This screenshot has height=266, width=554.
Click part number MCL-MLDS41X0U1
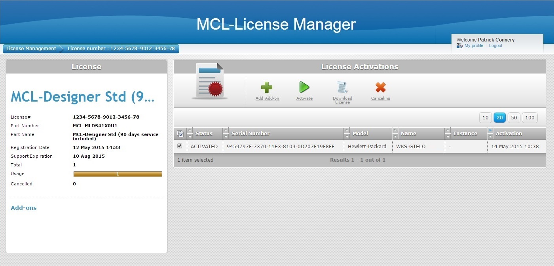tap(95, 126)
